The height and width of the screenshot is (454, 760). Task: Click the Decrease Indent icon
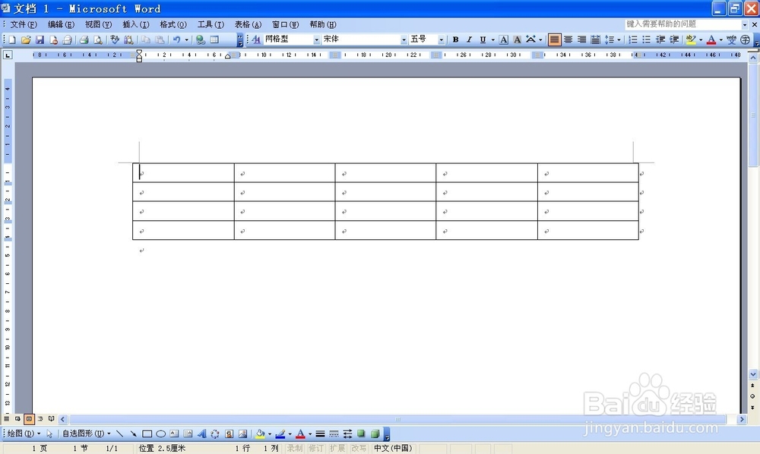pyautogui.click(x=660, y=39)
